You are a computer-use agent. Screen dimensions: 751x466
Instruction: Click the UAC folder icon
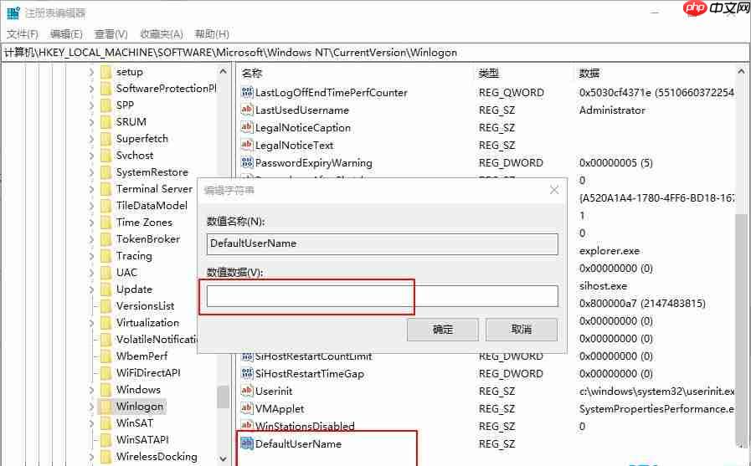point(105,273)
